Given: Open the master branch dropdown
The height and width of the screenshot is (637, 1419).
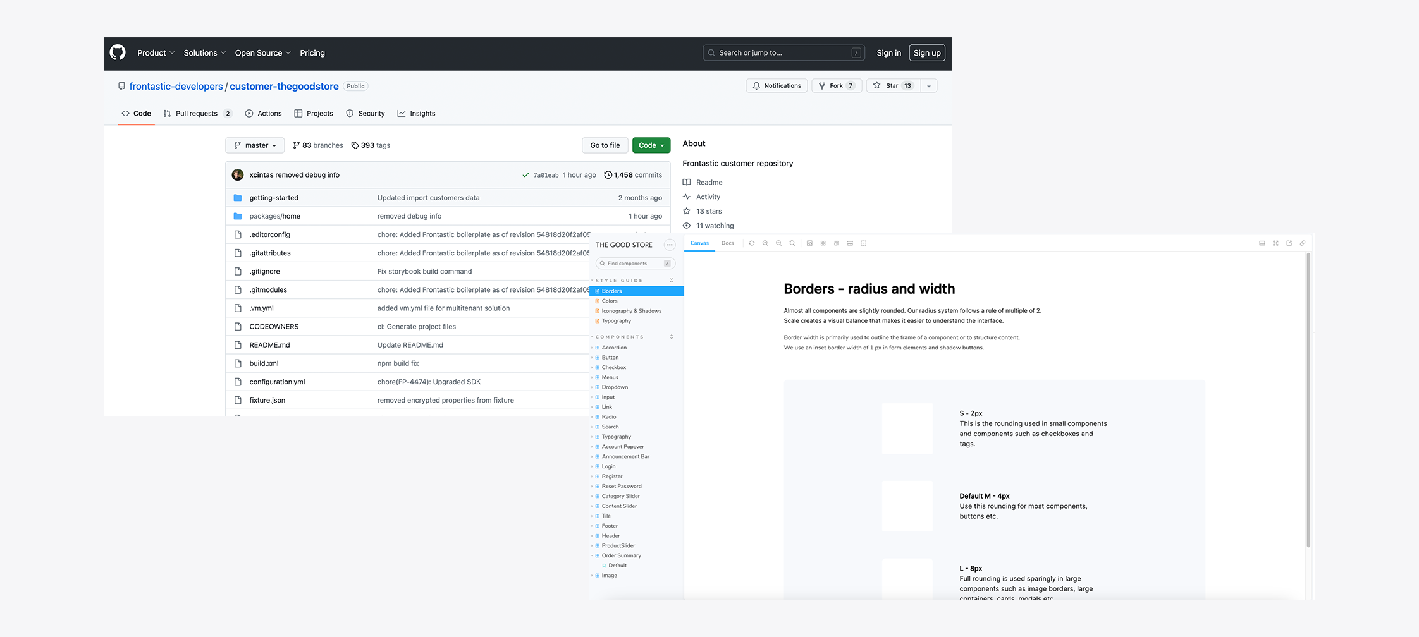Looking at the screenshot, I should (255, 145).
